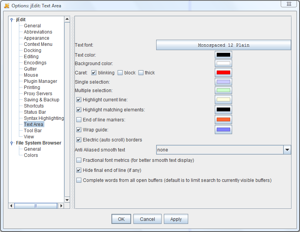This screenshot has width=300, height=232.
Task: Enable the block caret checkbox
Action: (x=120, y=73)
